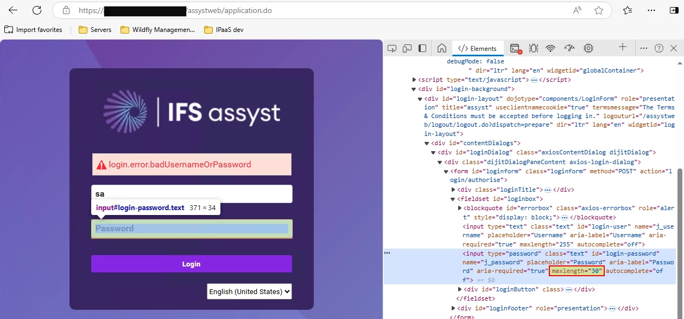
Task: Collapse the div login-background node
Action: 415,89
